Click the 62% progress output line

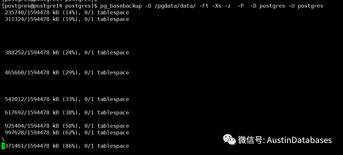67,132
